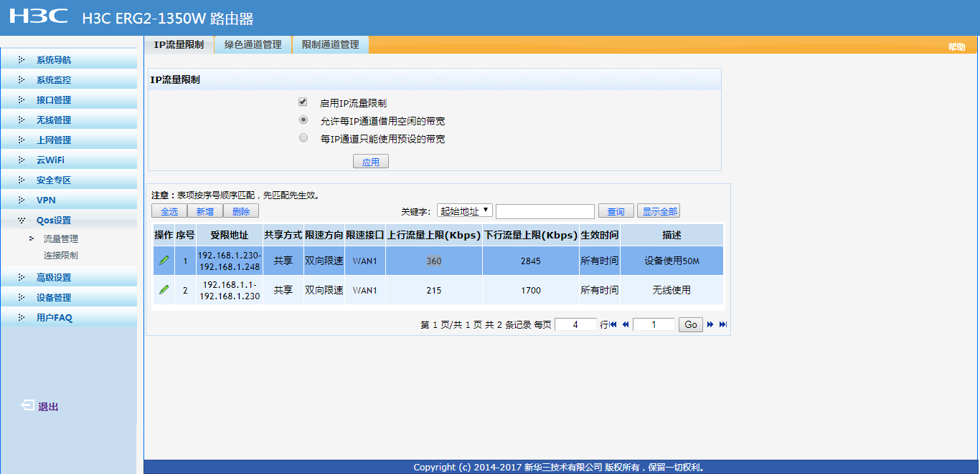Switch to the IP流量限制 tab
Viewport: 980px width, 474px height.
(x=179, y=44)
